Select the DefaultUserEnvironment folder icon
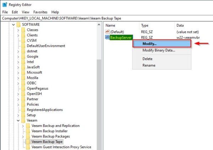Viewport: 213px width, 150px height. (x=23, y=46)
